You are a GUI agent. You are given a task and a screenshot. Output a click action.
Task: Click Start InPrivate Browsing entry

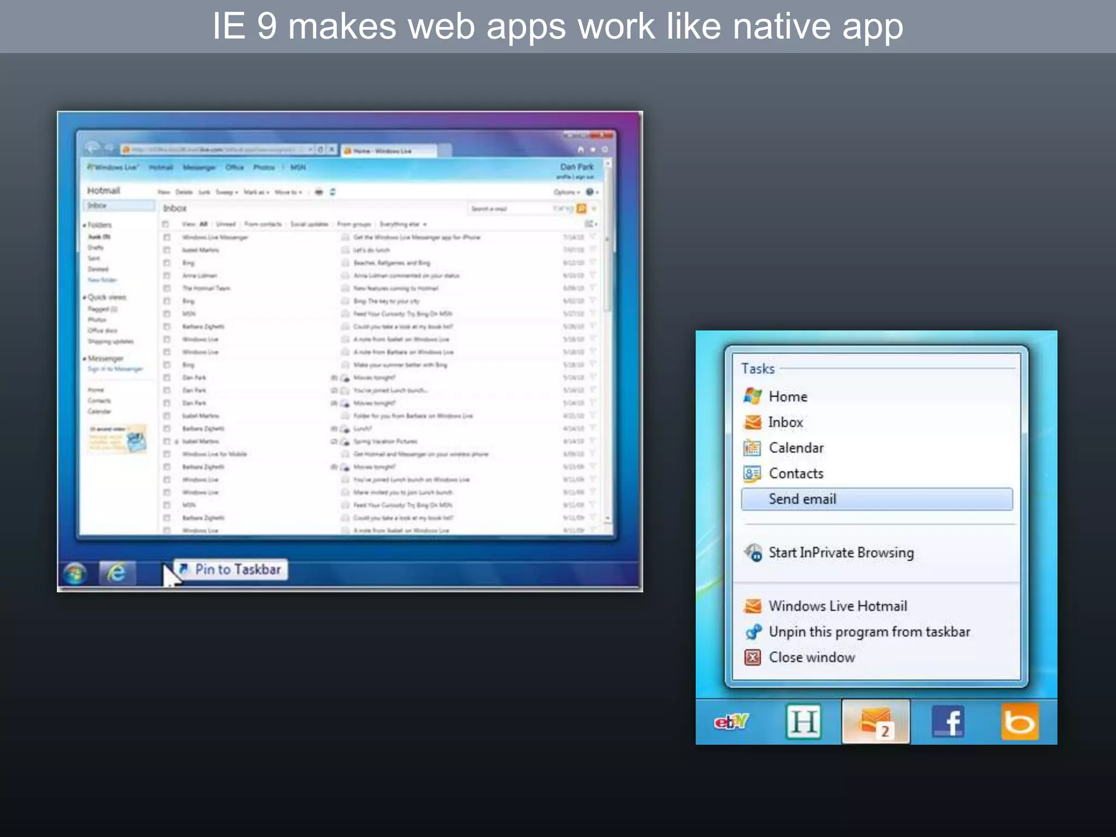[840, 553]
